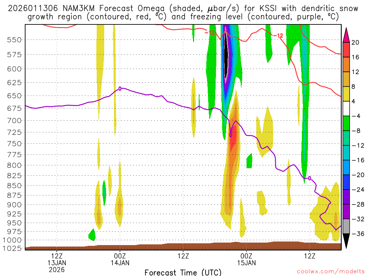Click the 750 pressure level label

pyautogui.click(x=14, y=144)
